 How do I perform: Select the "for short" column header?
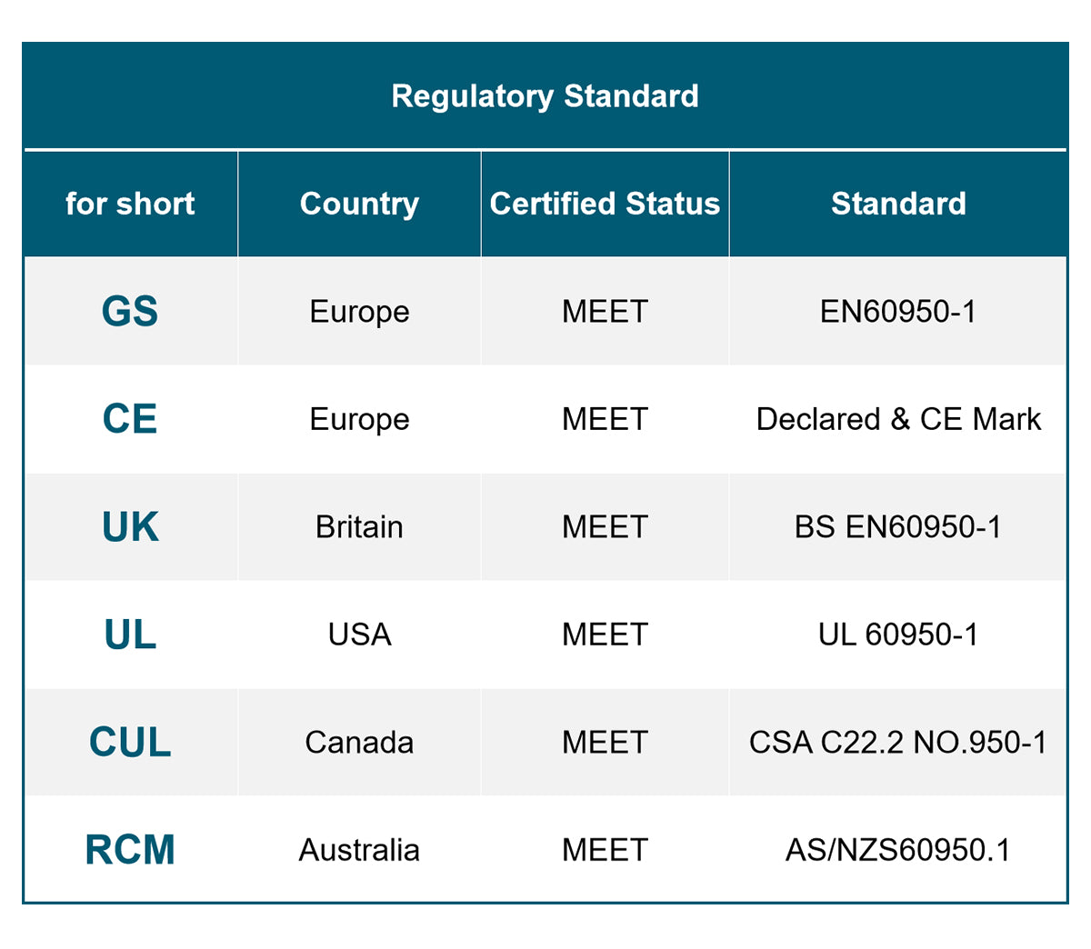coord(130,204)
